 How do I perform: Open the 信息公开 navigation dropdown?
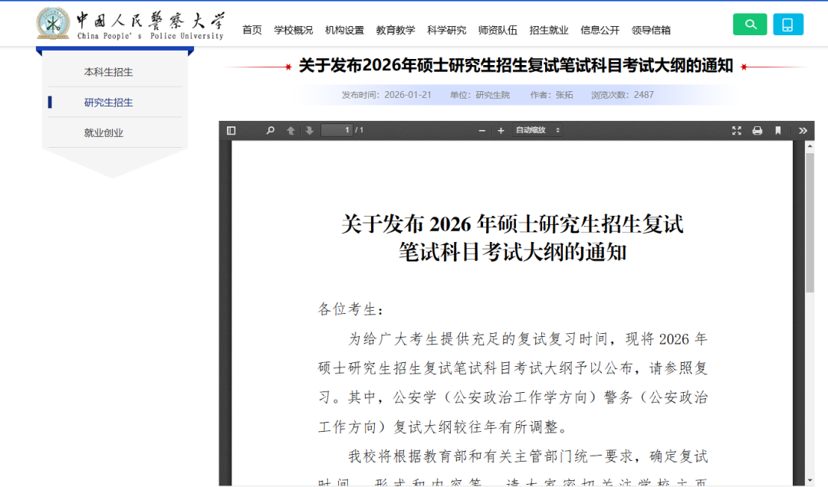600,31
